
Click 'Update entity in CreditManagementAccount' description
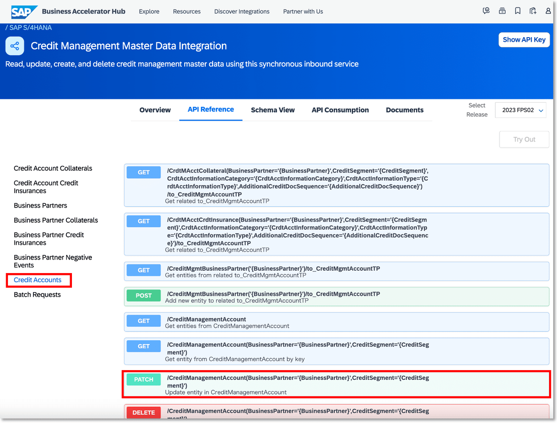coord(226,392)
